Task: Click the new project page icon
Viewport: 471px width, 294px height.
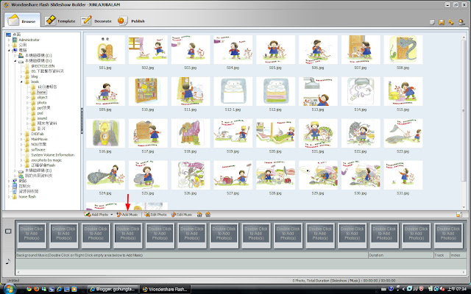Action: coord(432,22)
